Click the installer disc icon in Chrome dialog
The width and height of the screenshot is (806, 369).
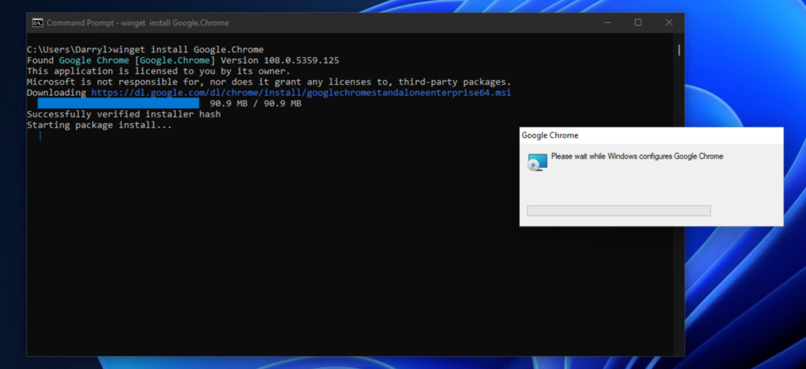537,162
